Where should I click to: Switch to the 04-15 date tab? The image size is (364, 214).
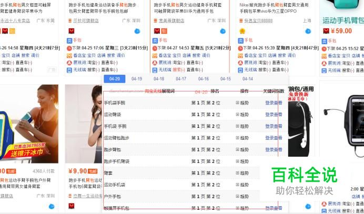tap(226, 79)
